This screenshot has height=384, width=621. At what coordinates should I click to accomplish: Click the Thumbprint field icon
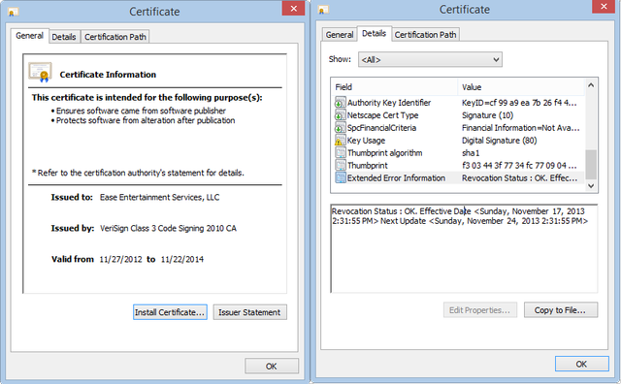click(340, 166)
